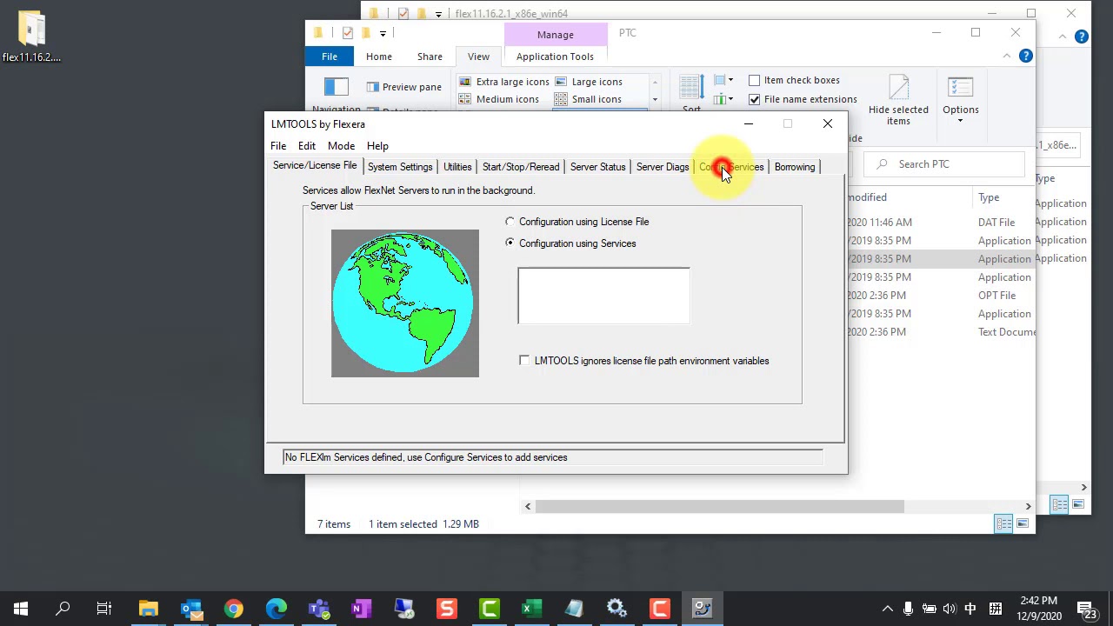Click Hide selected items in ribbon
The width and height of the screenshot is (1113, 626).
(x=898, y=100)
